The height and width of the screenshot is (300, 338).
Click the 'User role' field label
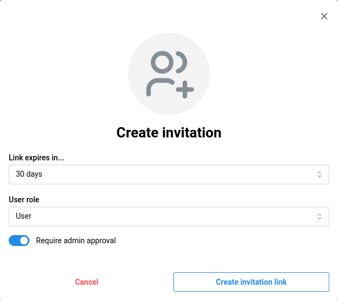[24, 200]
